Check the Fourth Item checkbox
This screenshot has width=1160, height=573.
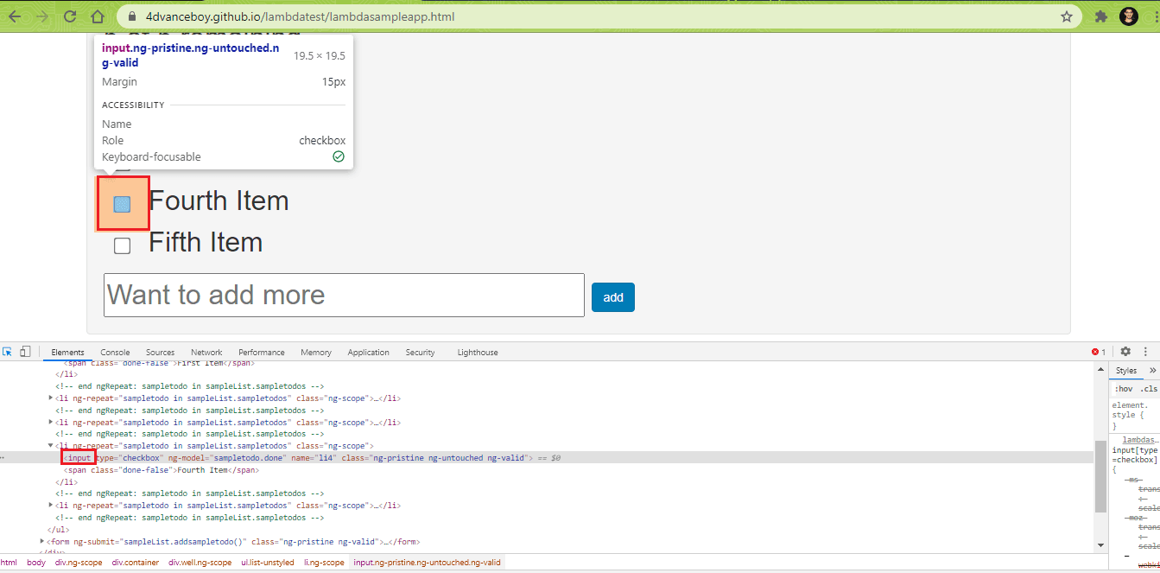point(123,204)
